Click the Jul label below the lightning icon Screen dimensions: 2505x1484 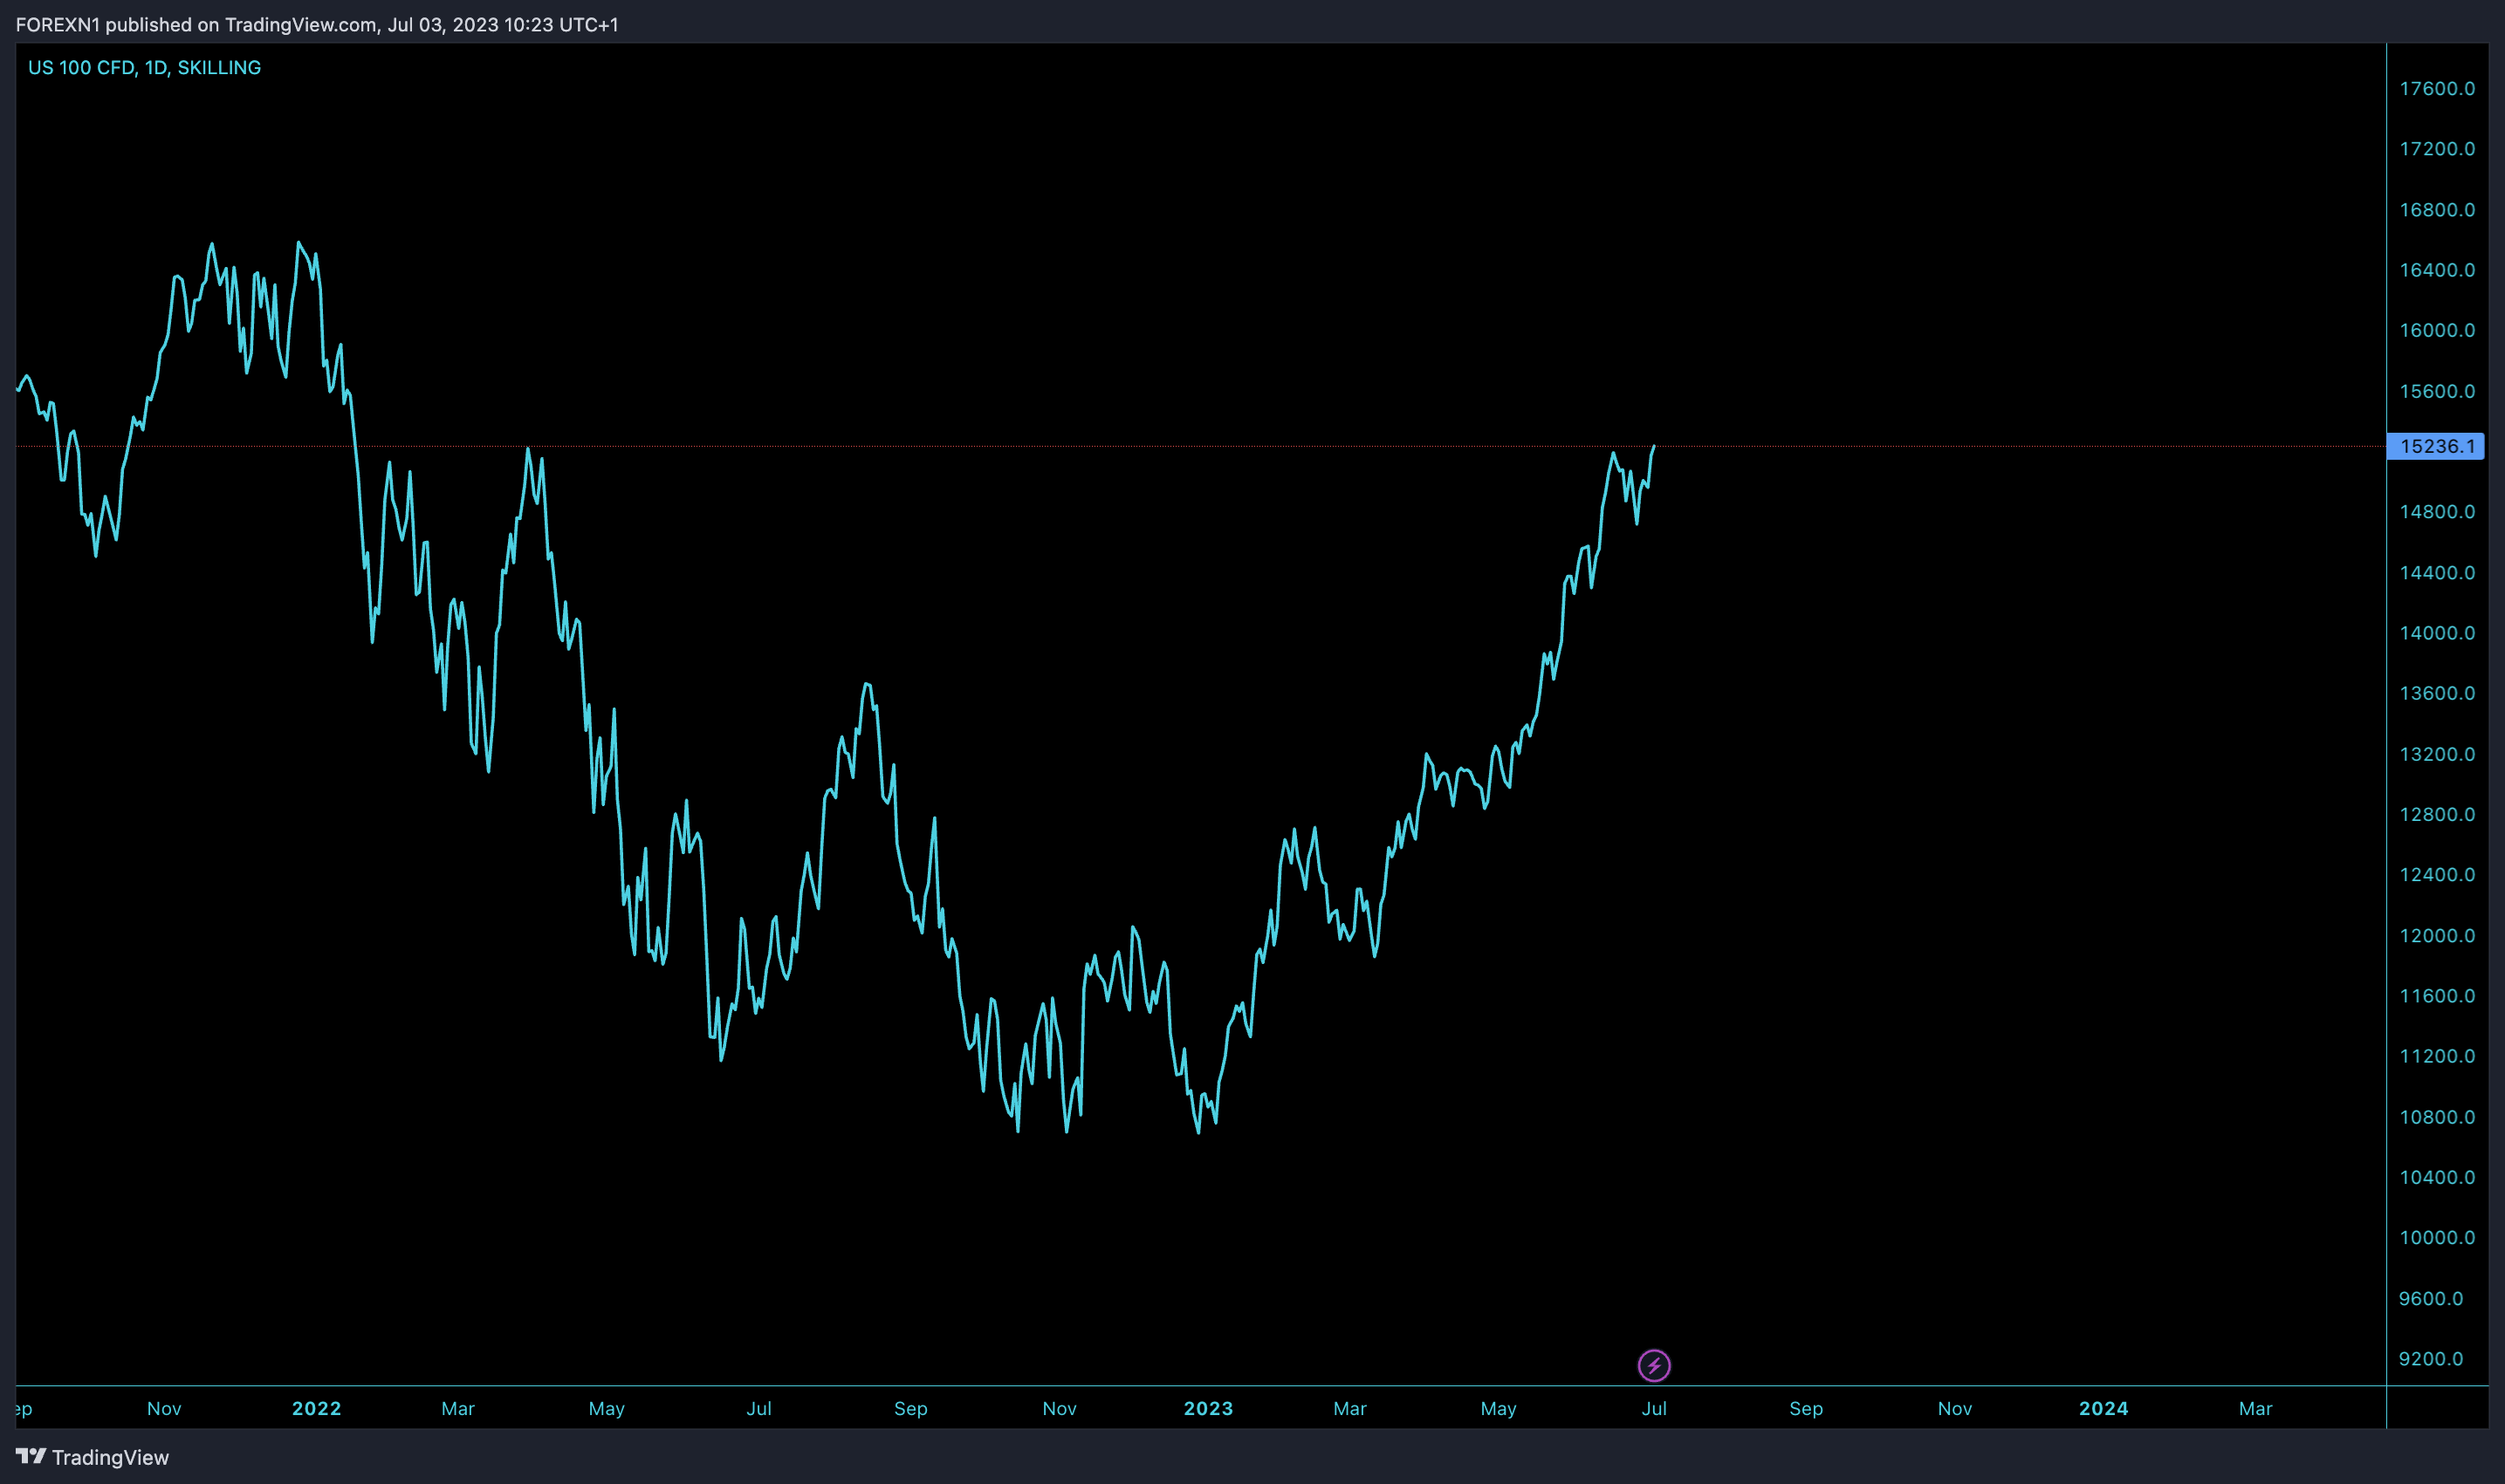[x=1654, y=1408]
